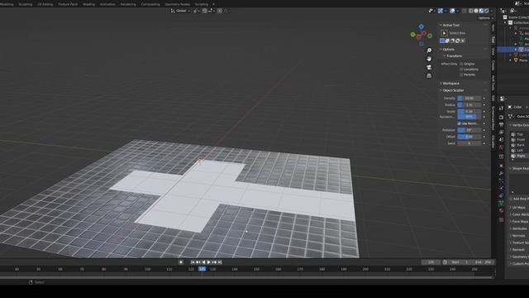Switch to material preview shading

coord(481,11)
